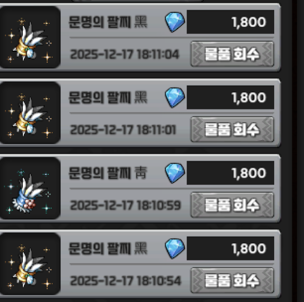This screenshot has width=304, height=302.
Task: Click the 1,800 price field of the 18:10:54 listing
Action: pos(231,249)
